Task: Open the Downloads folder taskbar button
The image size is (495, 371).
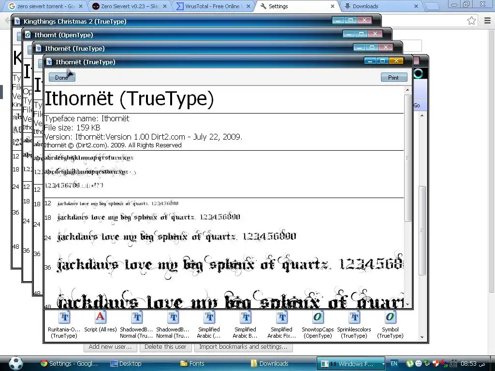Action: pyautogui.click(x=270, y=363)
